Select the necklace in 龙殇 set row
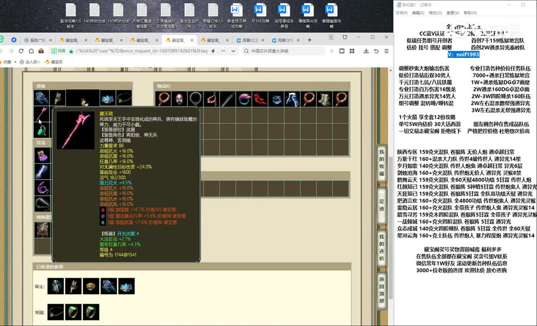 pyautogui.click(x=56, y=312)
